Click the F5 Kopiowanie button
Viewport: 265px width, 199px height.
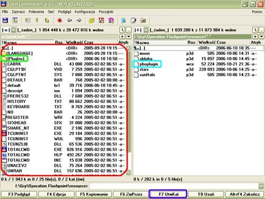tap(94, 194)
